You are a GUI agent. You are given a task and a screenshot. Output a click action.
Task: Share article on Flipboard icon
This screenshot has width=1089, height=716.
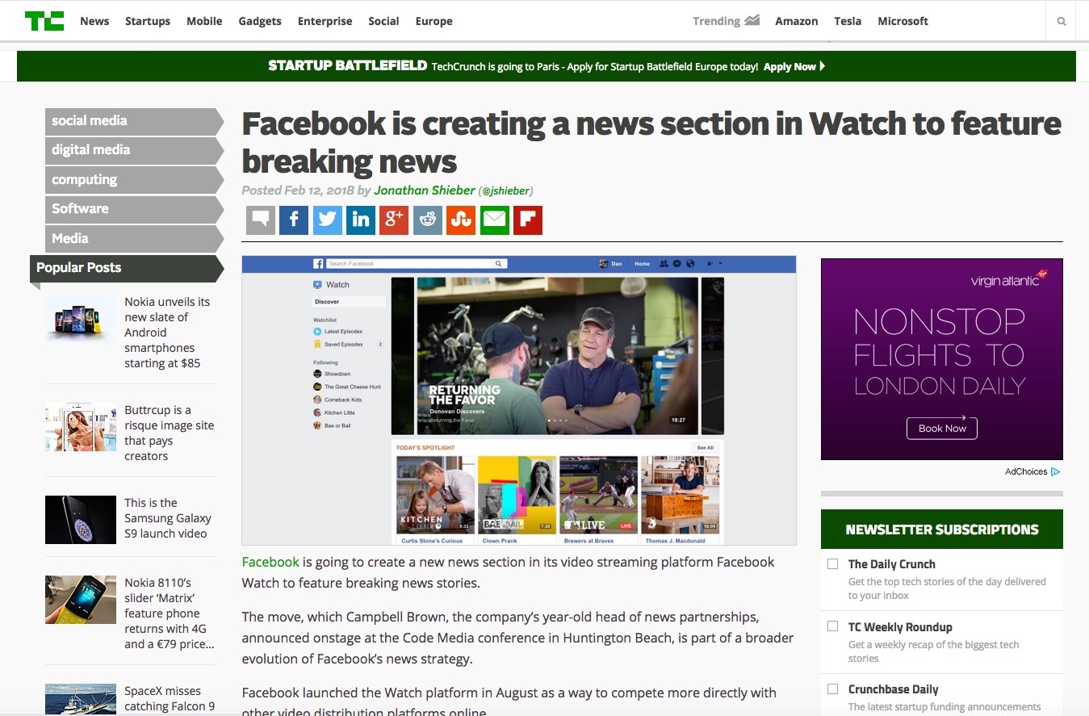[528, 220]
